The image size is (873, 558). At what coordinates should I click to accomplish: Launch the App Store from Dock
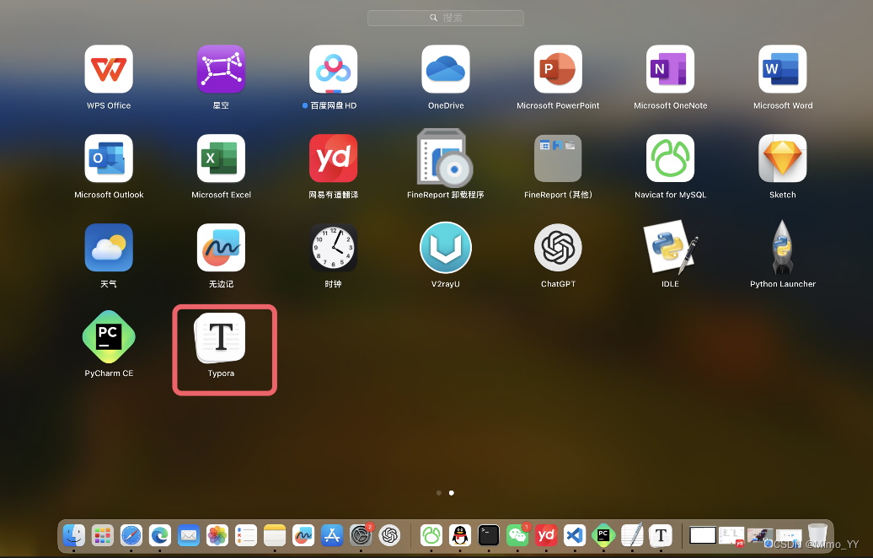[x=332, y=536]
